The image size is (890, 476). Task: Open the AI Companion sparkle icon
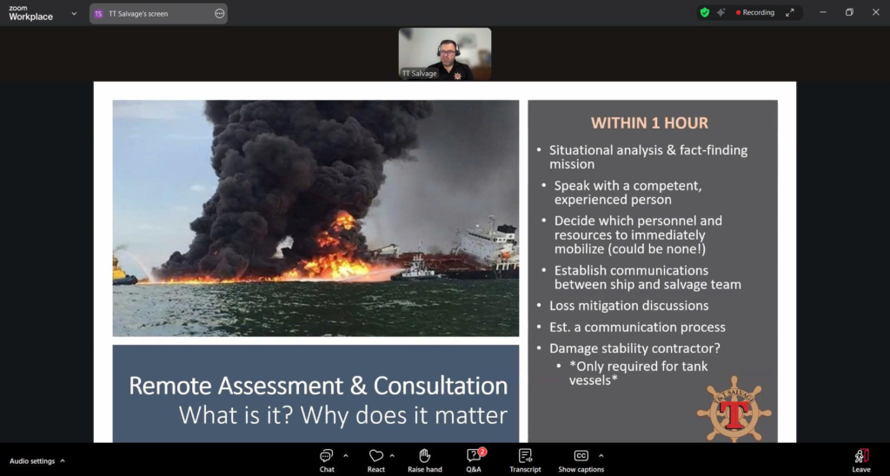coord(721,13)
